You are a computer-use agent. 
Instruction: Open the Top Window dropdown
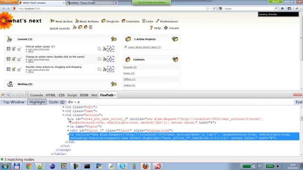tap(14, 102)
